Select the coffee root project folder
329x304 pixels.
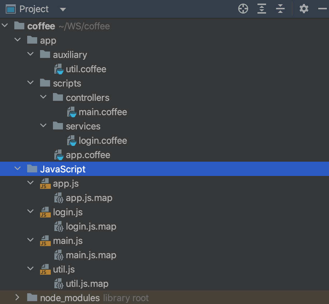coord(41,26)
